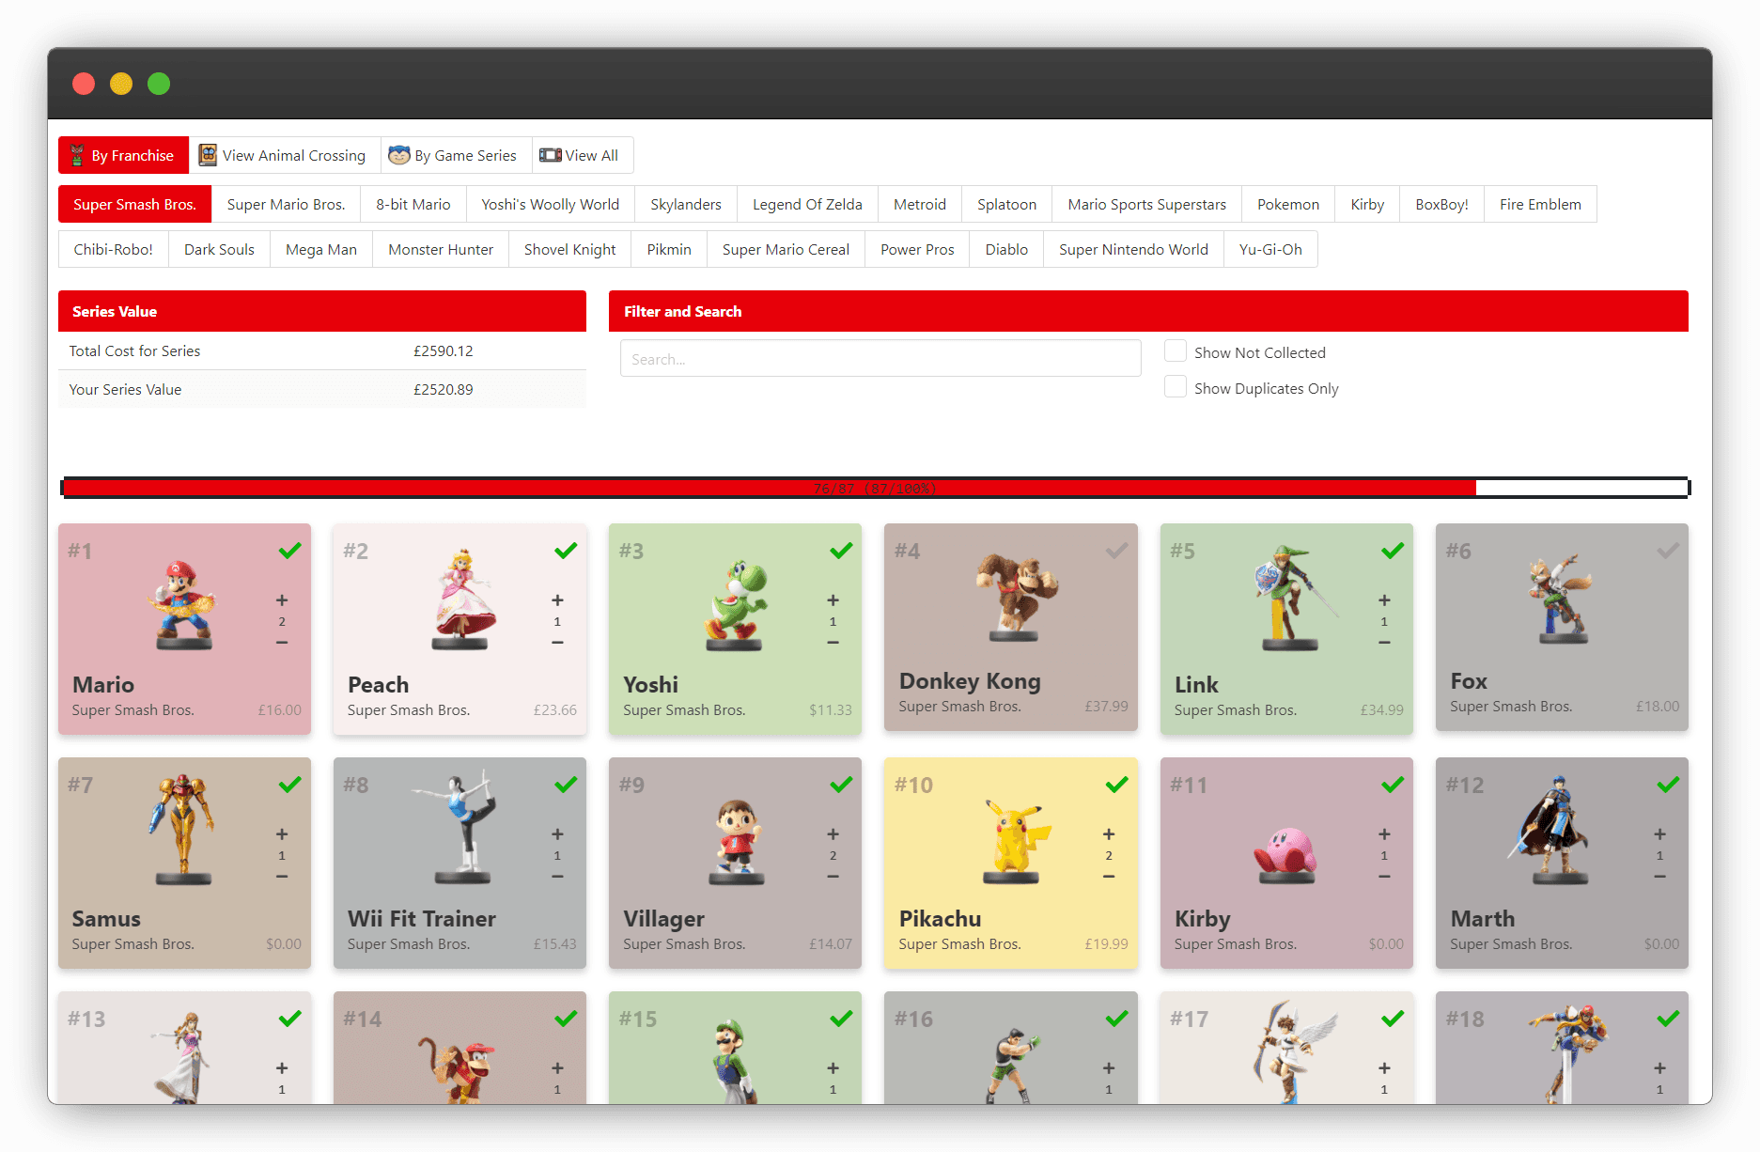
Task: Choose the Monster Hunter franchise
Action: click(x=441, y=249)
